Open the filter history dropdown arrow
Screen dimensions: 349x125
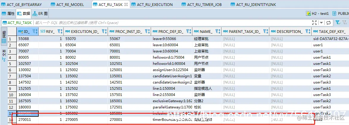point(321,23)
